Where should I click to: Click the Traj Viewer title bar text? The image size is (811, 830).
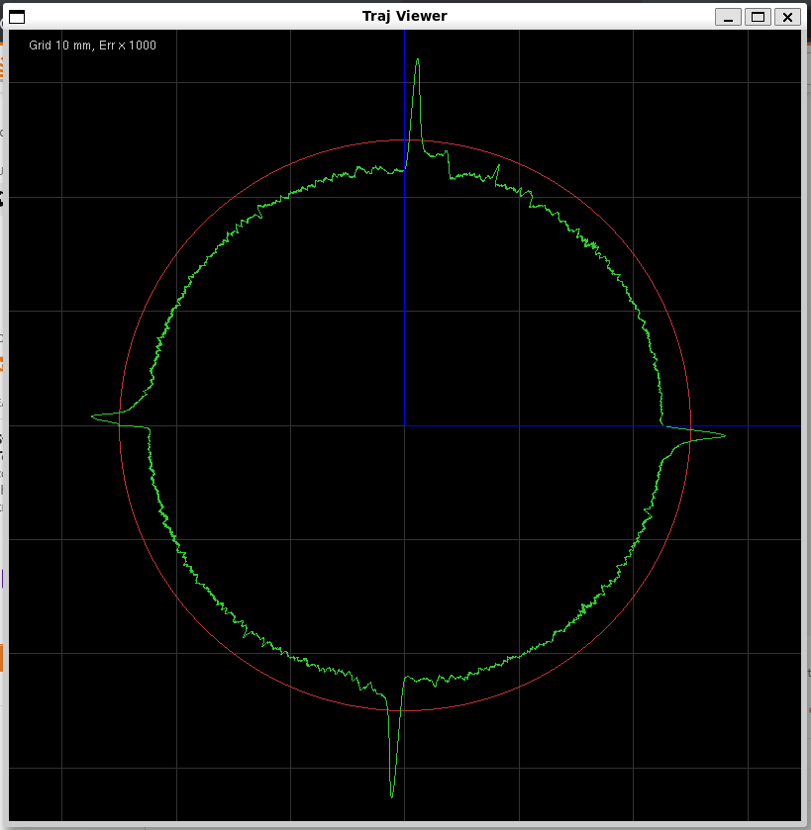[x=405, y=16]
